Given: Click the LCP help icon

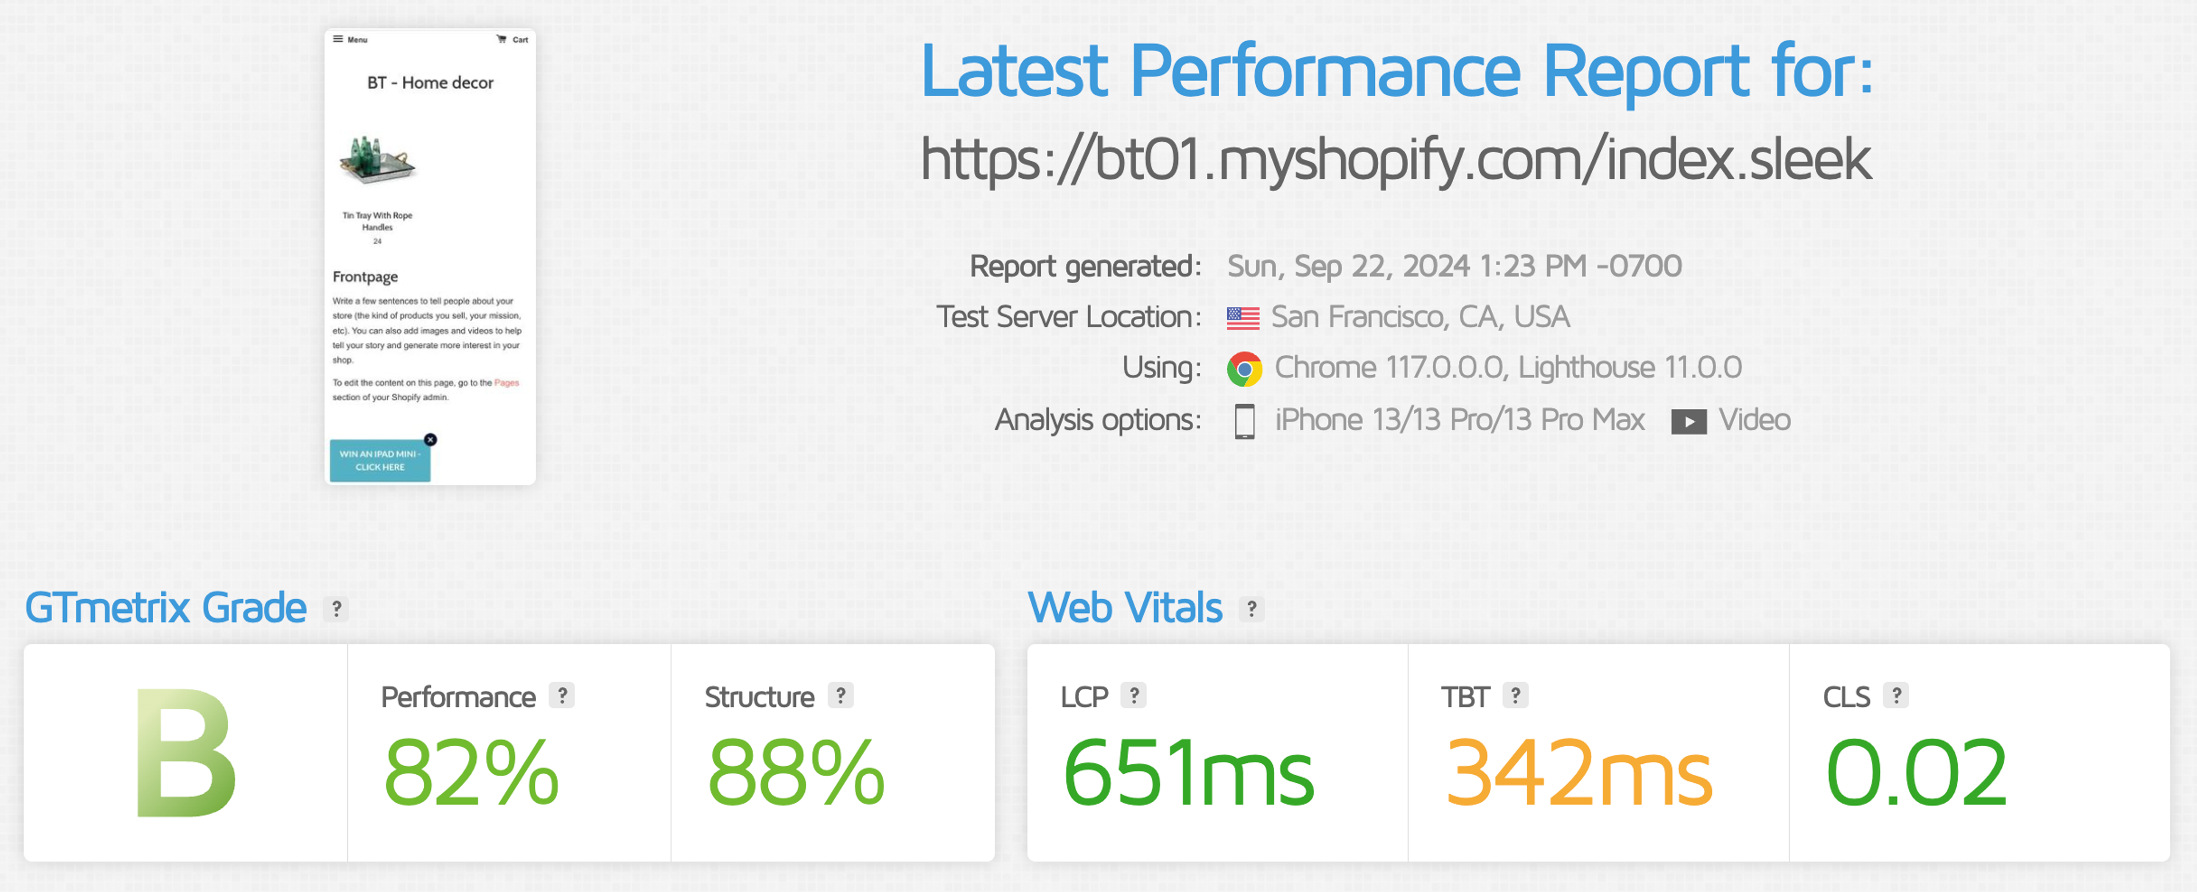Looking at the screenshot, I should [x=1133, y=696].
